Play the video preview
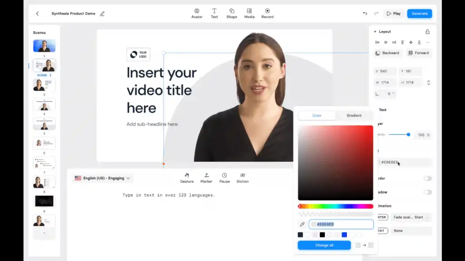The image size is (465, 261). coord(394,14)
